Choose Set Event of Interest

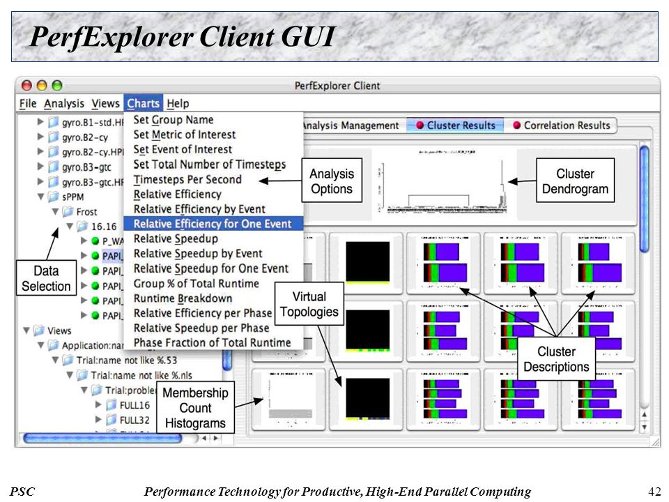coord(183,150)
